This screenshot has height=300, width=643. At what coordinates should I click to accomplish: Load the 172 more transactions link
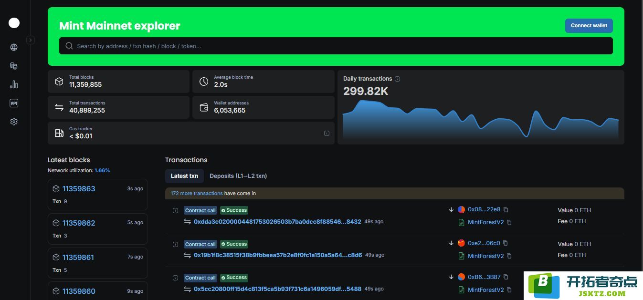[197, 193]
